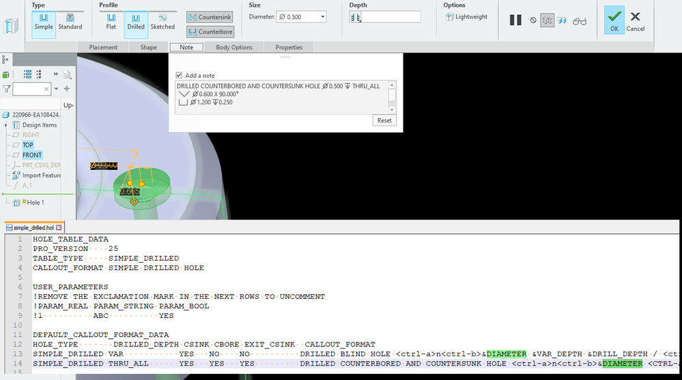Click the tree filter funnel icon

coord(7,89)
